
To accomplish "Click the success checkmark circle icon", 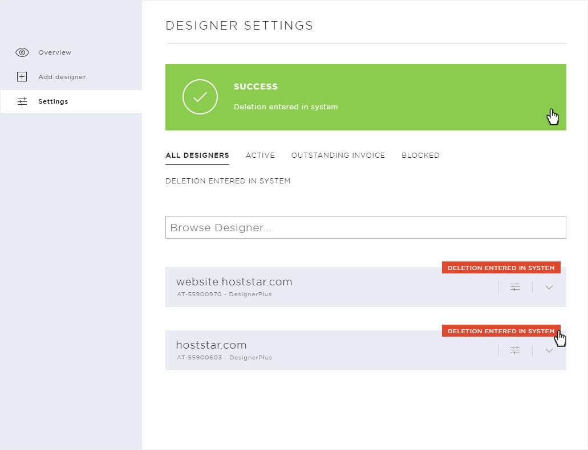I will [x=200, y=97].
